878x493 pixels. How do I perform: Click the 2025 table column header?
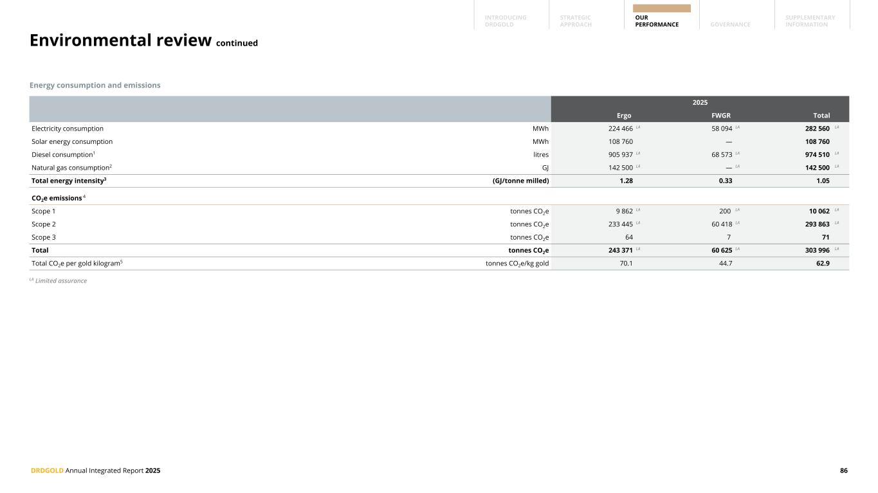pos(699,102)
